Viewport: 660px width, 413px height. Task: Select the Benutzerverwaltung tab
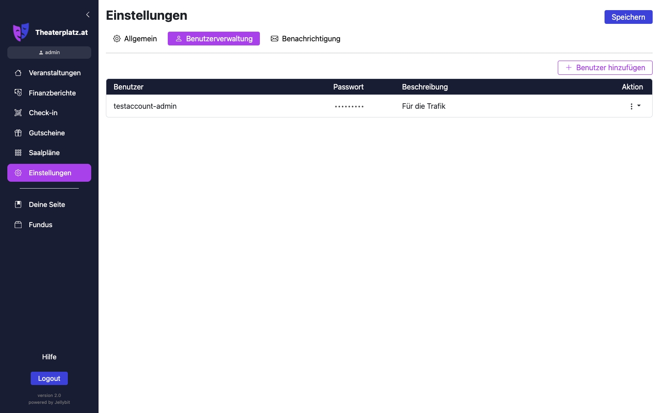click(x=214, y=39)
